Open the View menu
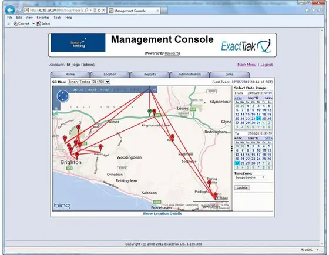Screen dimensions: 329x255 pyautogui.click(x=29, y=18)
